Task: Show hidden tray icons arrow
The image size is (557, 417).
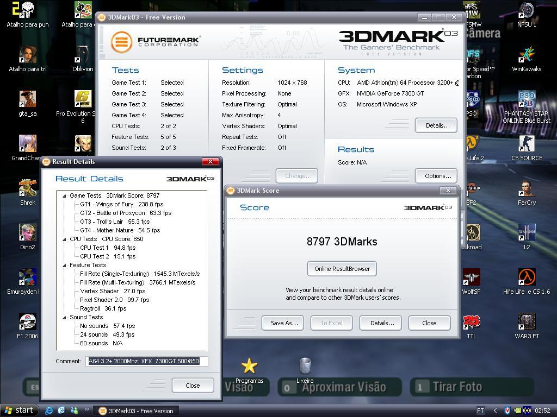Action: click(x=496, y=410)
